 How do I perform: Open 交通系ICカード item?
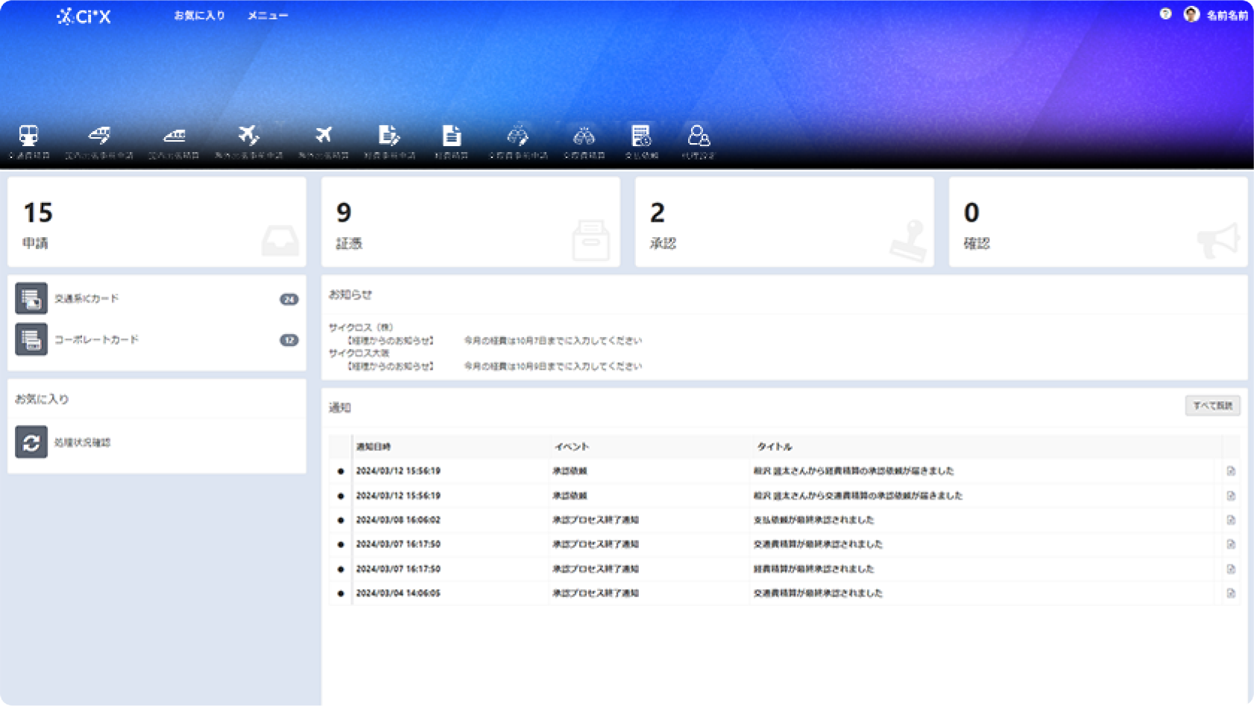(86, 299)
